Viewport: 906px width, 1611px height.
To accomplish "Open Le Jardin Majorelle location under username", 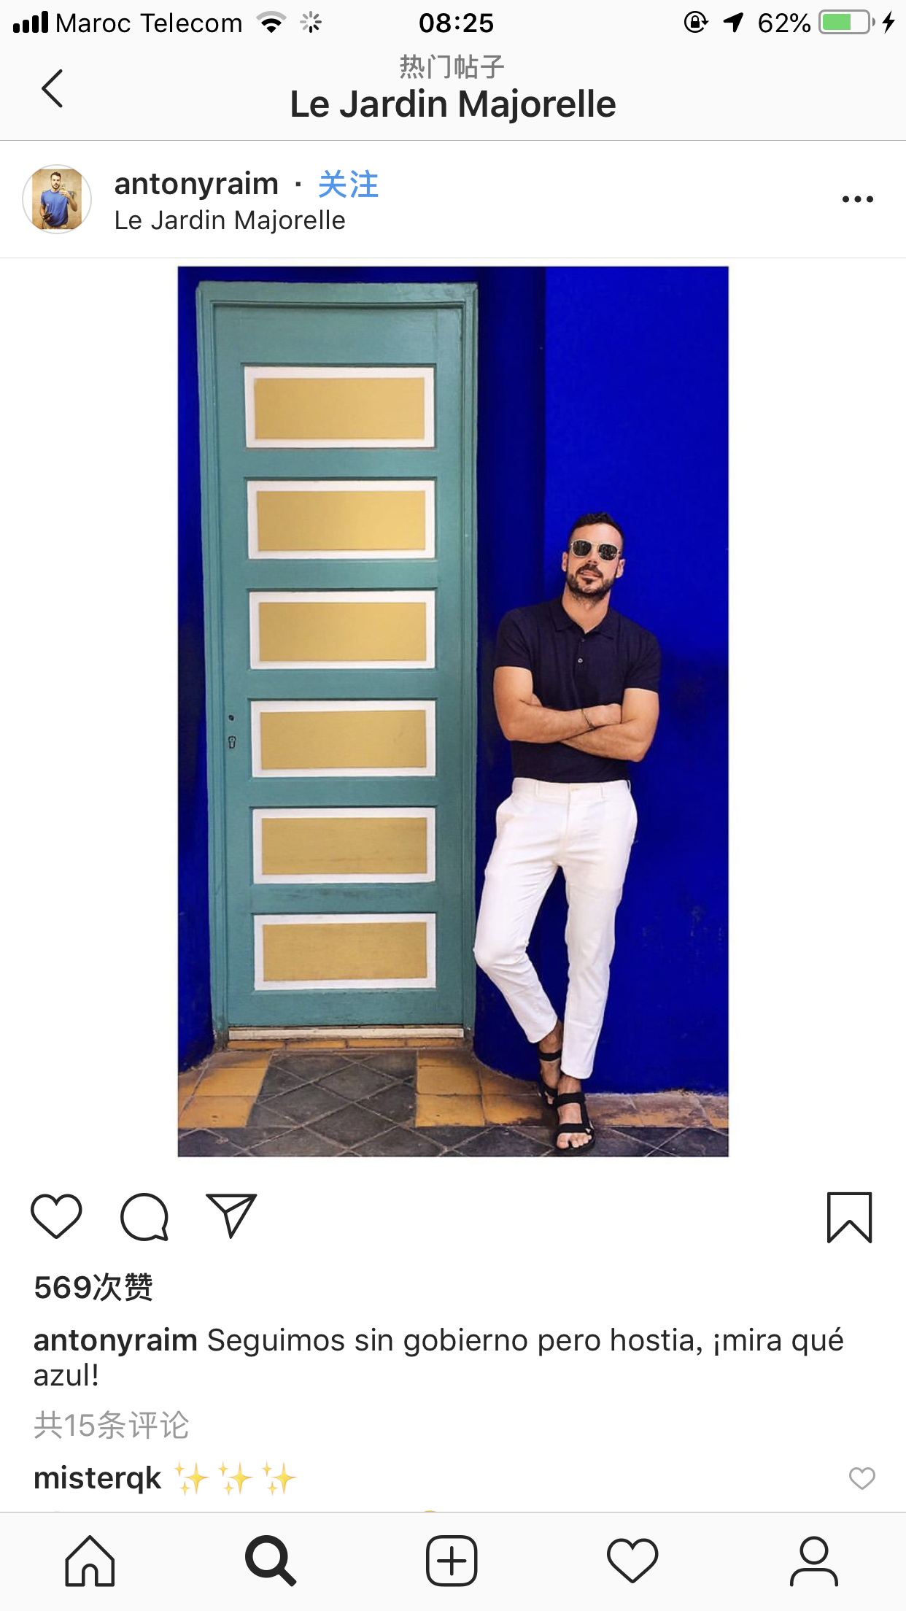I will point(230,220).
